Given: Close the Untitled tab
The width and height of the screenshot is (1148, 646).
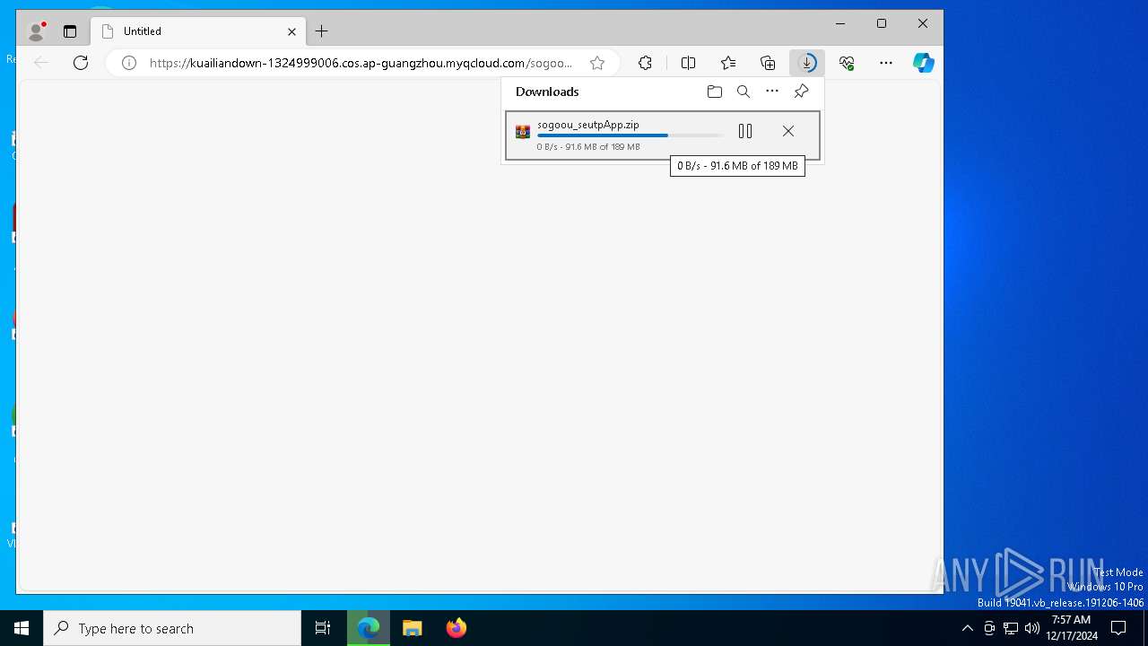Looking at the screenshot, I should pyautogui.click(x=291, y=31).
